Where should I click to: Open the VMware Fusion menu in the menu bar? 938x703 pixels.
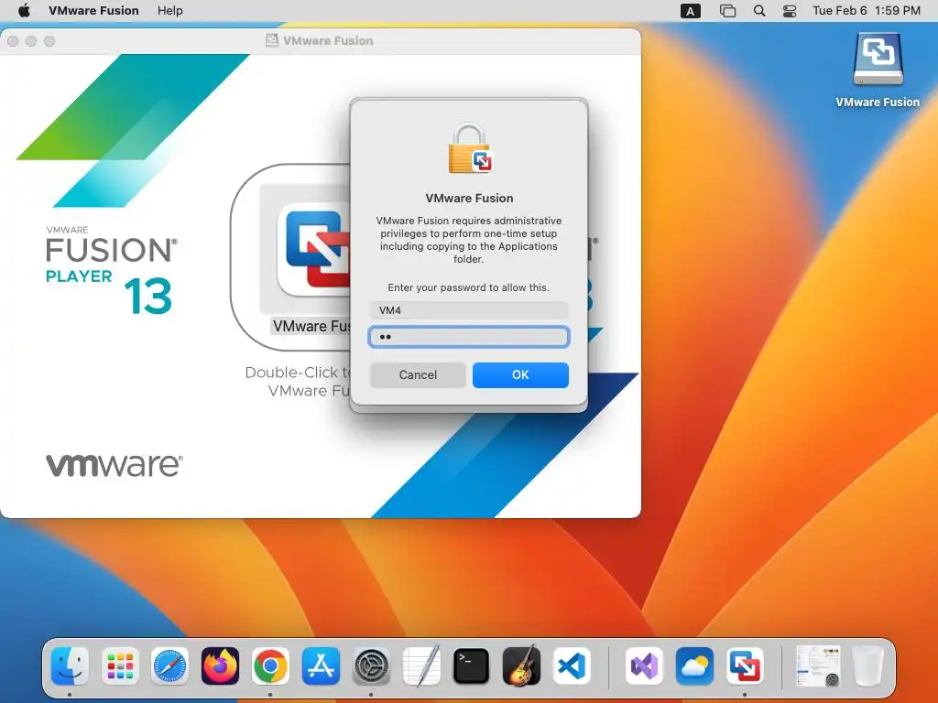tap(93, 10)
